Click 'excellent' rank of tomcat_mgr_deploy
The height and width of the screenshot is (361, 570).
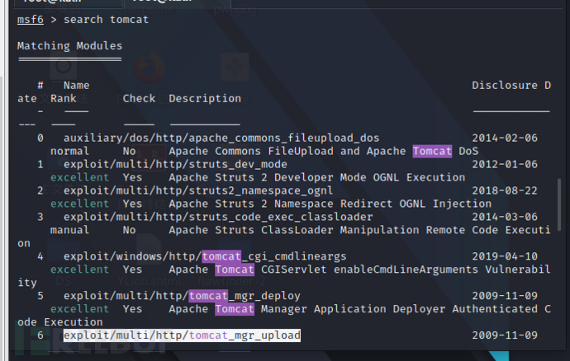tap(79, 309)
